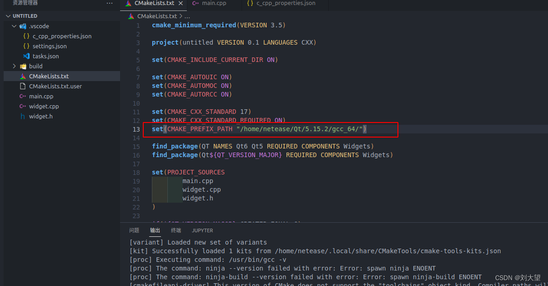Click line number 13 in the editor
This screenshot has width=548, height=286.
pyautogui.click(x=136, y=129)
